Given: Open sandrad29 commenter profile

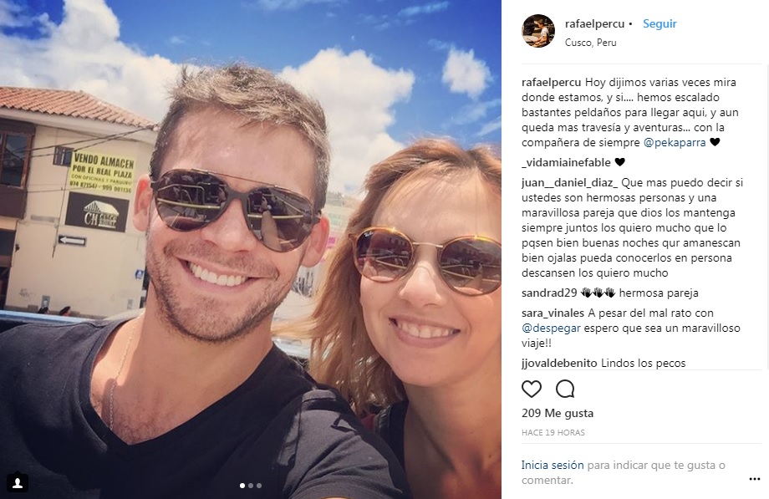Looking at the screenshot, I should click(x=549, y=293).
